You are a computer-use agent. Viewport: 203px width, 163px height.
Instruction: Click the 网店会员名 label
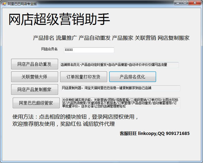click(x=49, y=49)
